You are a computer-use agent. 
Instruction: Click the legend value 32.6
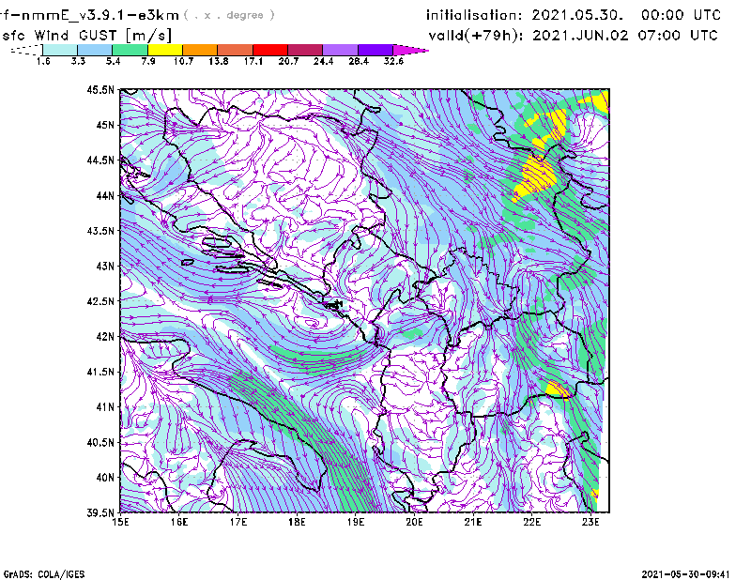[x=393, y=61]
